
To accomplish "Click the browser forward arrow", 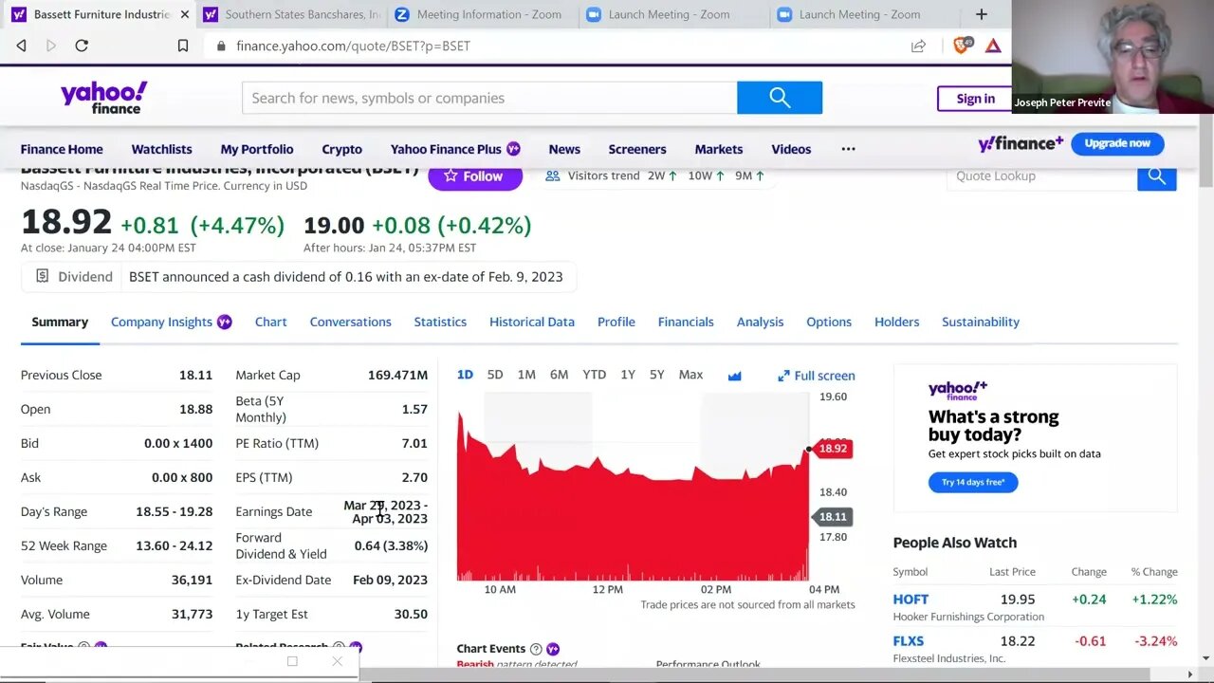I will (51, 46).
